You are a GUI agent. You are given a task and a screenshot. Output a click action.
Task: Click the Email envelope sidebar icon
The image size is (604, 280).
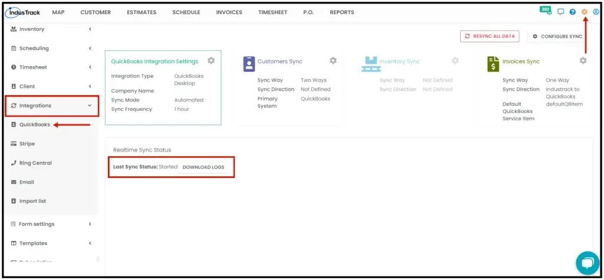coord(14,182)
